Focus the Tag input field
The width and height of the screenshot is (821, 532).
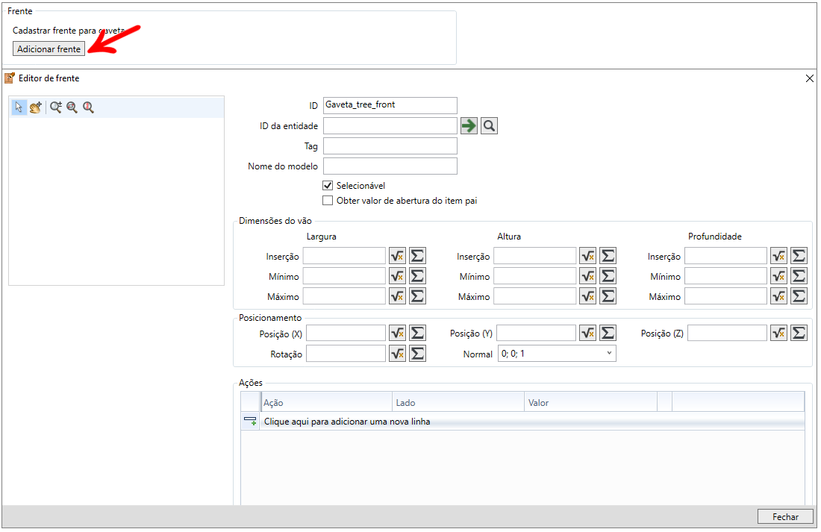[390, 146]
